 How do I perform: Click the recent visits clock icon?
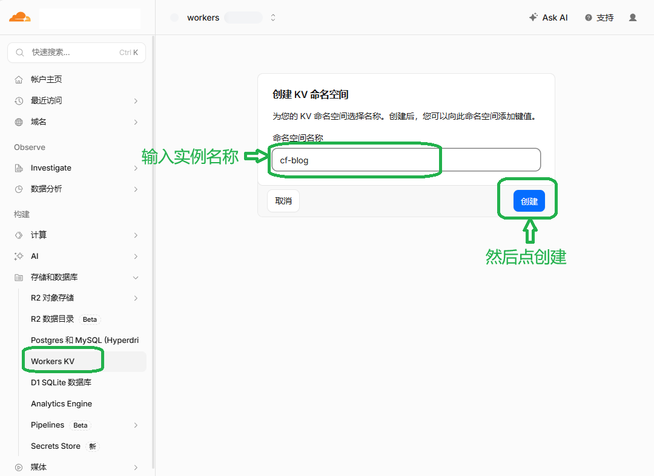coord(19,101)
